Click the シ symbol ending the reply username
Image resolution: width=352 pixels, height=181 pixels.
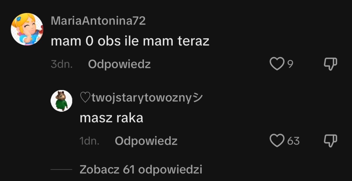click(x=198, y=98)
